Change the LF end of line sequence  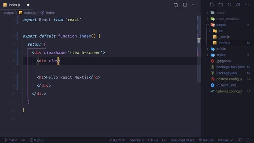pyautogui.click(x=164, y=140)
